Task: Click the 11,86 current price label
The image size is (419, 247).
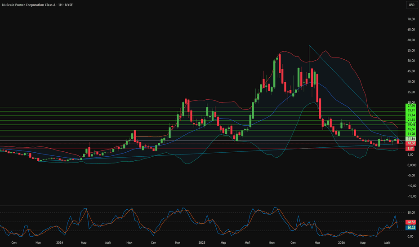Action: (411, 139)
